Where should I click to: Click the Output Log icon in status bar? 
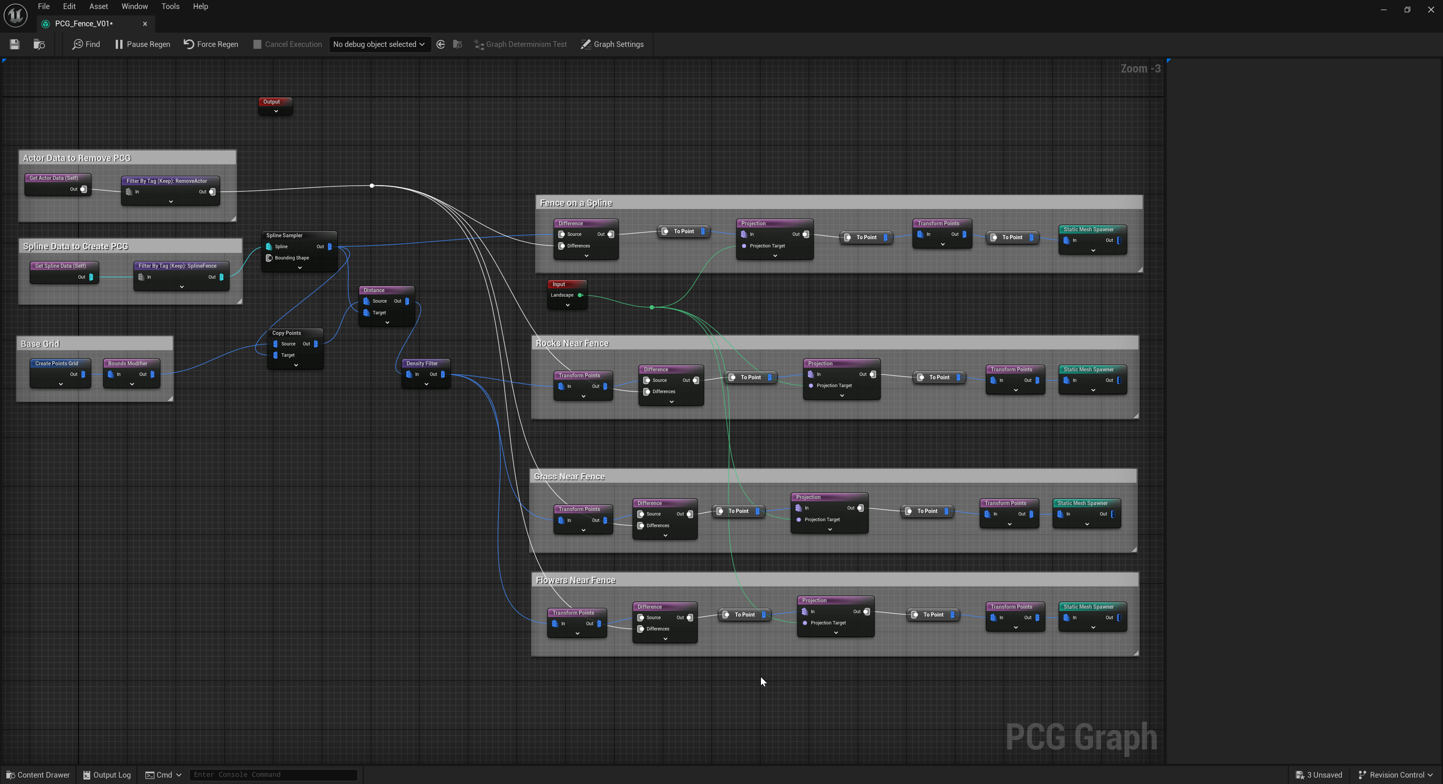pyautogui.click(x=87, y=775)
